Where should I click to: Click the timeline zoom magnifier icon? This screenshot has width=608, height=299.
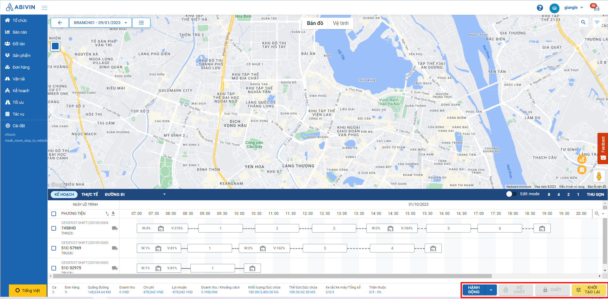click(x=597, y=214)
